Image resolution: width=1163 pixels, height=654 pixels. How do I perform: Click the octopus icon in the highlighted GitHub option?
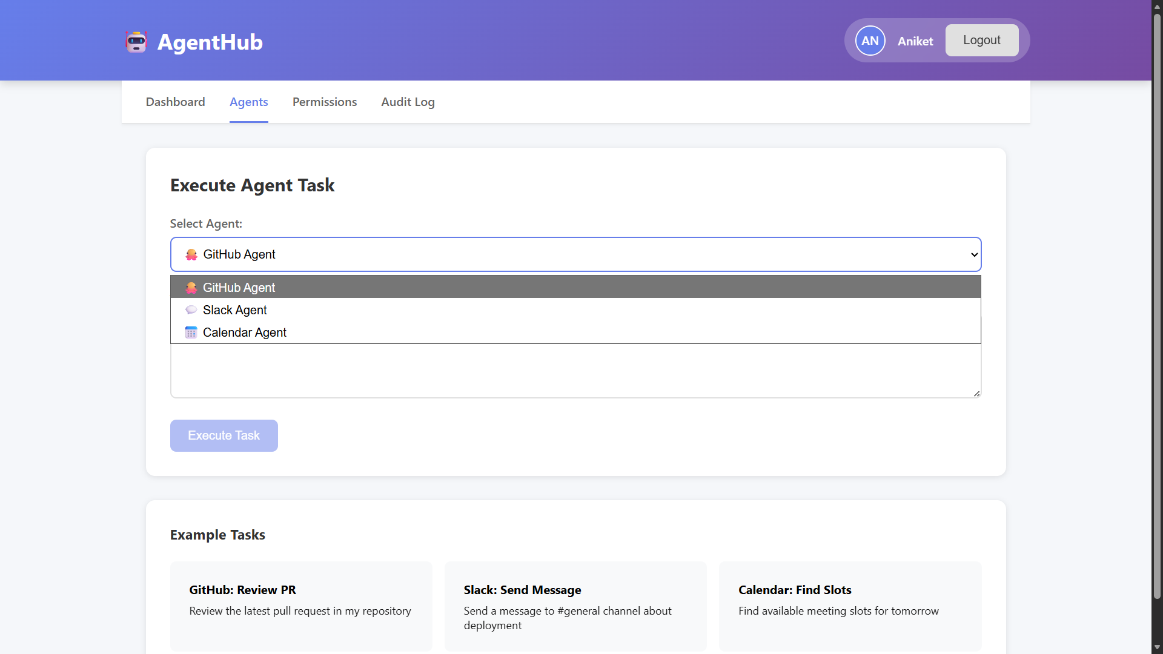pyautogui.click(x=191, y=288)
